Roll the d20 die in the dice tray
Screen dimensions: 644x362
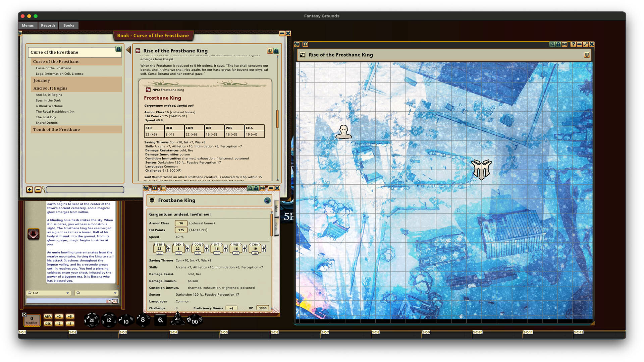click(x=91, y=320)
